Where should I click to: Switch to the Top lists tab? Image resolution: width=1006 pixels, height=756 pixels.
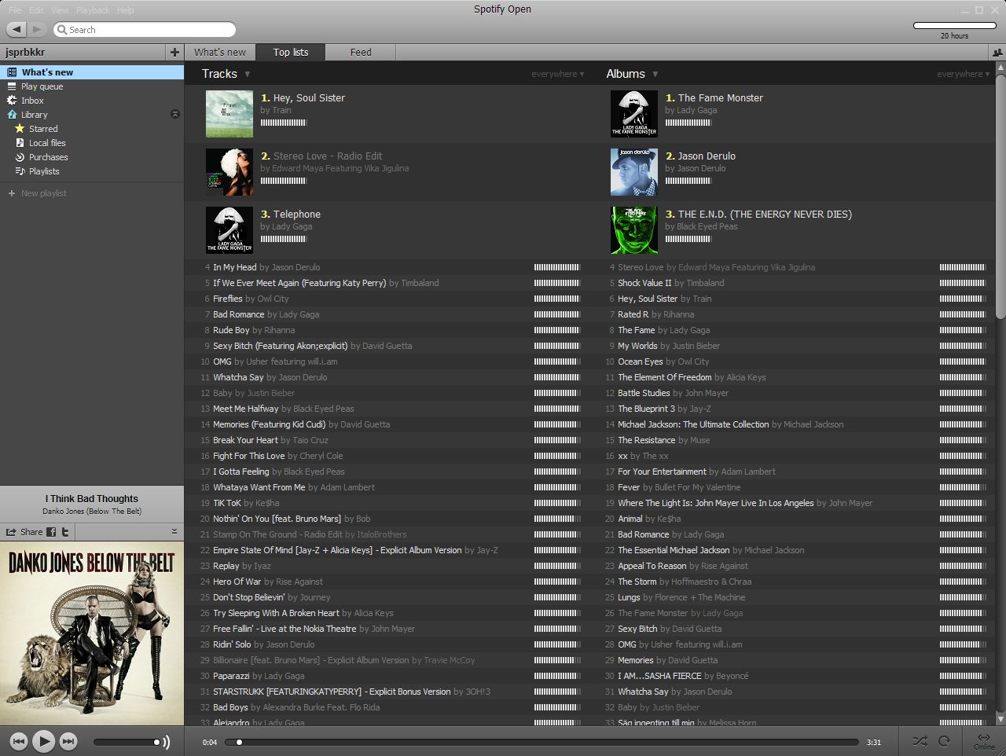click(291, 52)
